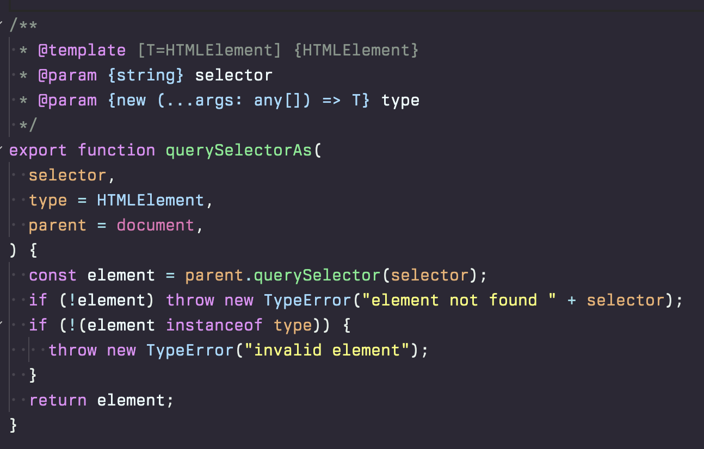Click the parent.querySelector method call

click(283, 275)
